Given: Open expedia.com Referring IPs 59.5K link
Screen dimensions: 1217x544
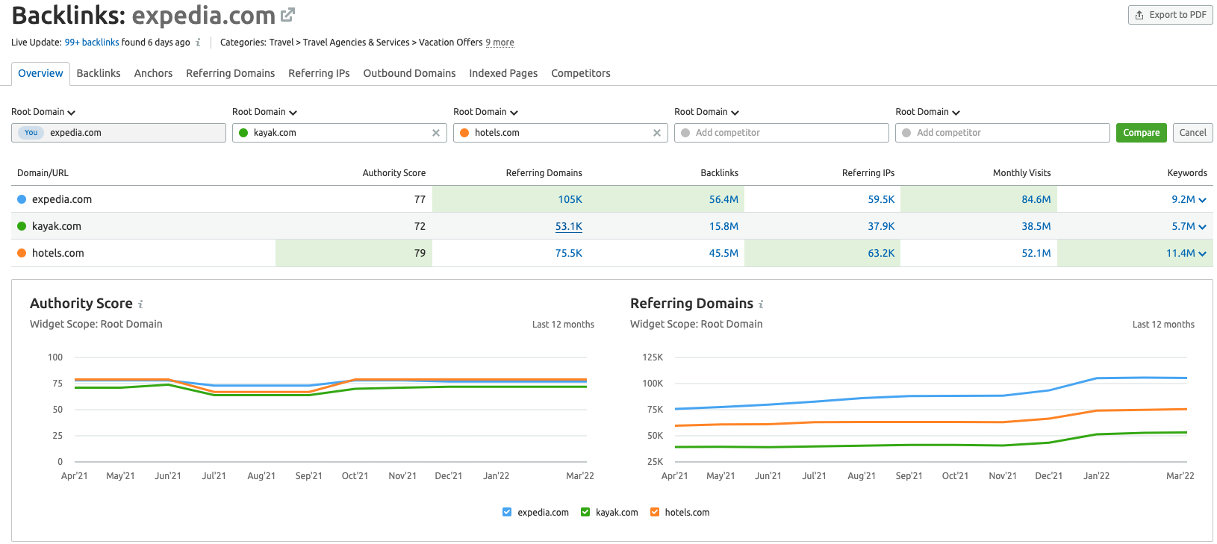Looking at the screenshot, I should 881,199.
